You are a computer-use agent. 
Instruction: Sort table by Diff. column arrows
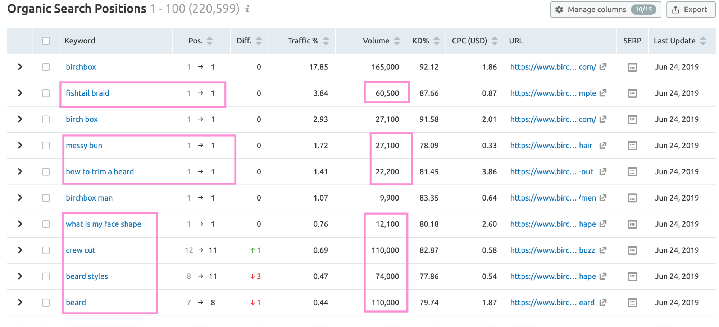[259, 41]
